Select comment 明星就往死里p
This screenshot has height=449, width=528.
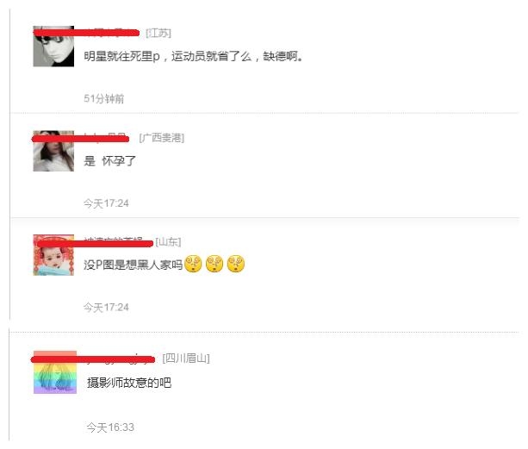click(122, 56)
